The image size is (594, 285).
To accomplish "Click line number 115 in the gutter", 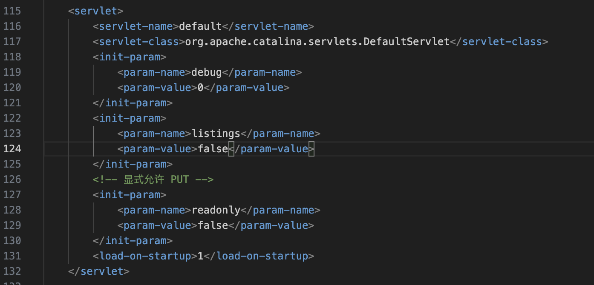I will (x=12, y=11).
